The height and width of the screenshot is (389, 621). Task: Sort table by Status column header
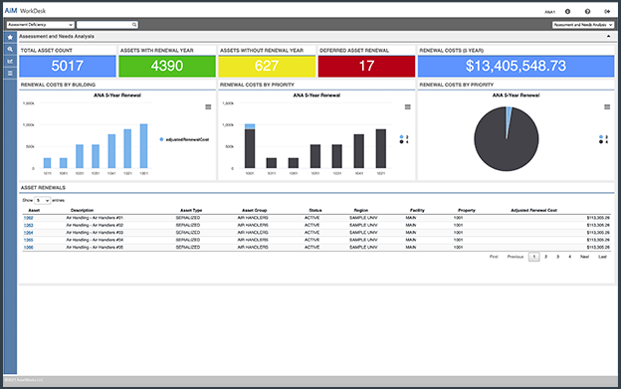pyautogui.click(x=315, y=211)
